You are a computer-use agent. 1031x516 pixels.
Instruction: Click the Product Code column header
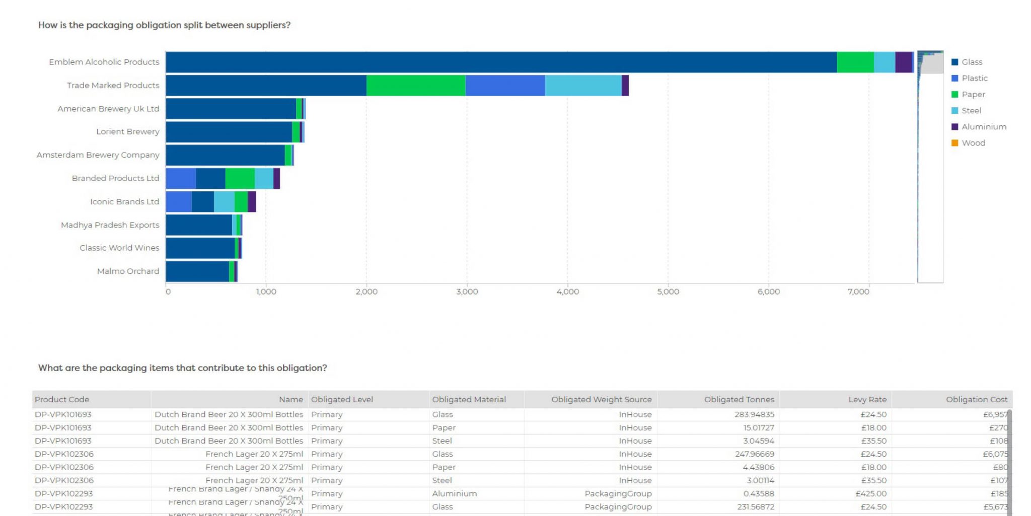(61, 399)
